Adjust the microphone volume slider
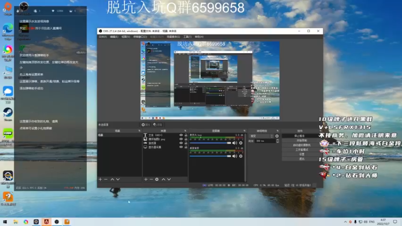Screen dimensions: 402x226 (x=210, y=143)
